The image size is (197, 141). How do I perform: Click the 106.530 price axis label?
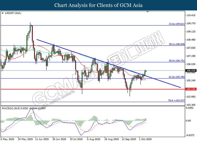tap(191, 64)
